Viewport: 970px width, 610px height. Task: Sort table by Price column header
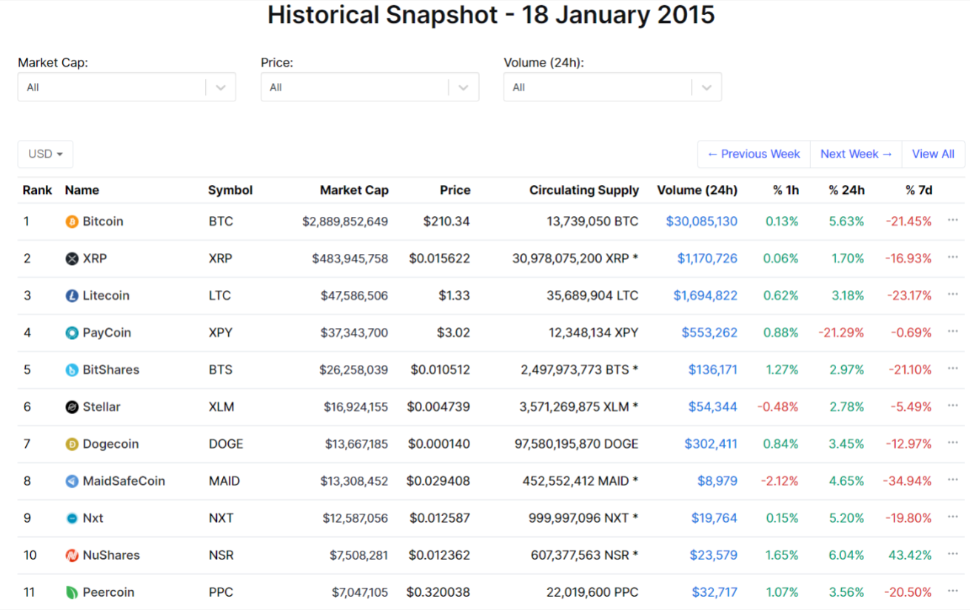coord(455,190)
